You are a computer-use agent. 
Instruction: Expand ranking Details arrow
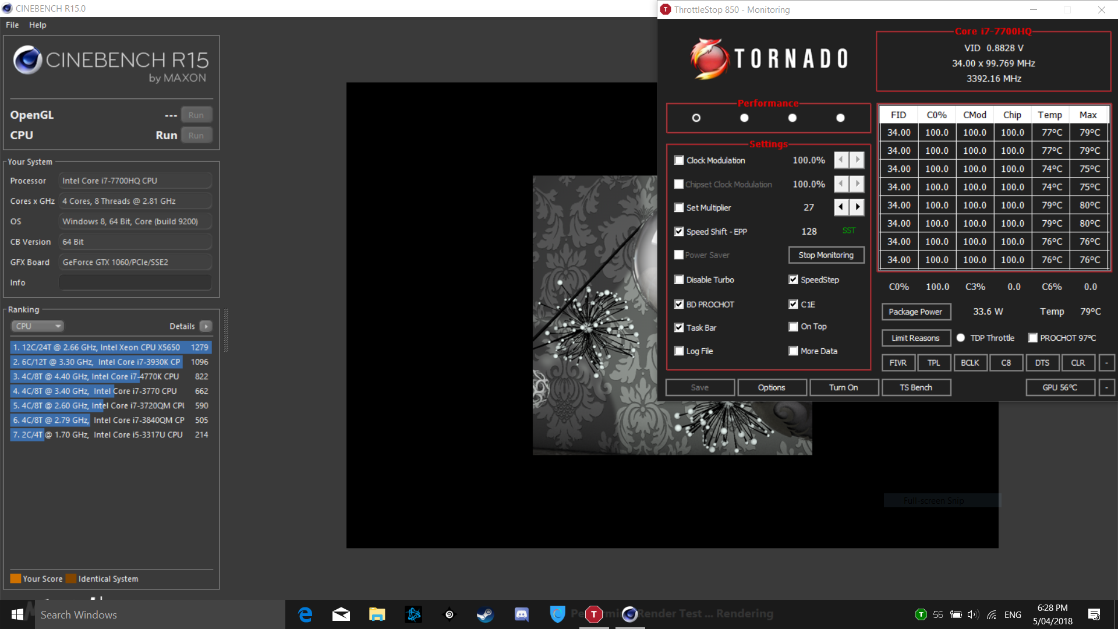206,326
